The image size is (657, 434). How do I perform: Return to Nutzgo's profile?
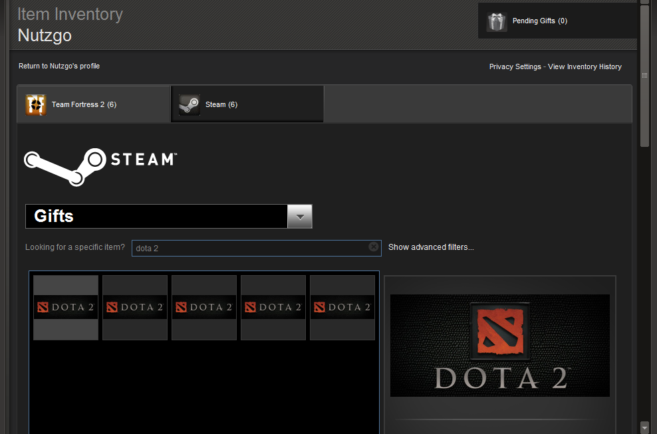point(59,66)
